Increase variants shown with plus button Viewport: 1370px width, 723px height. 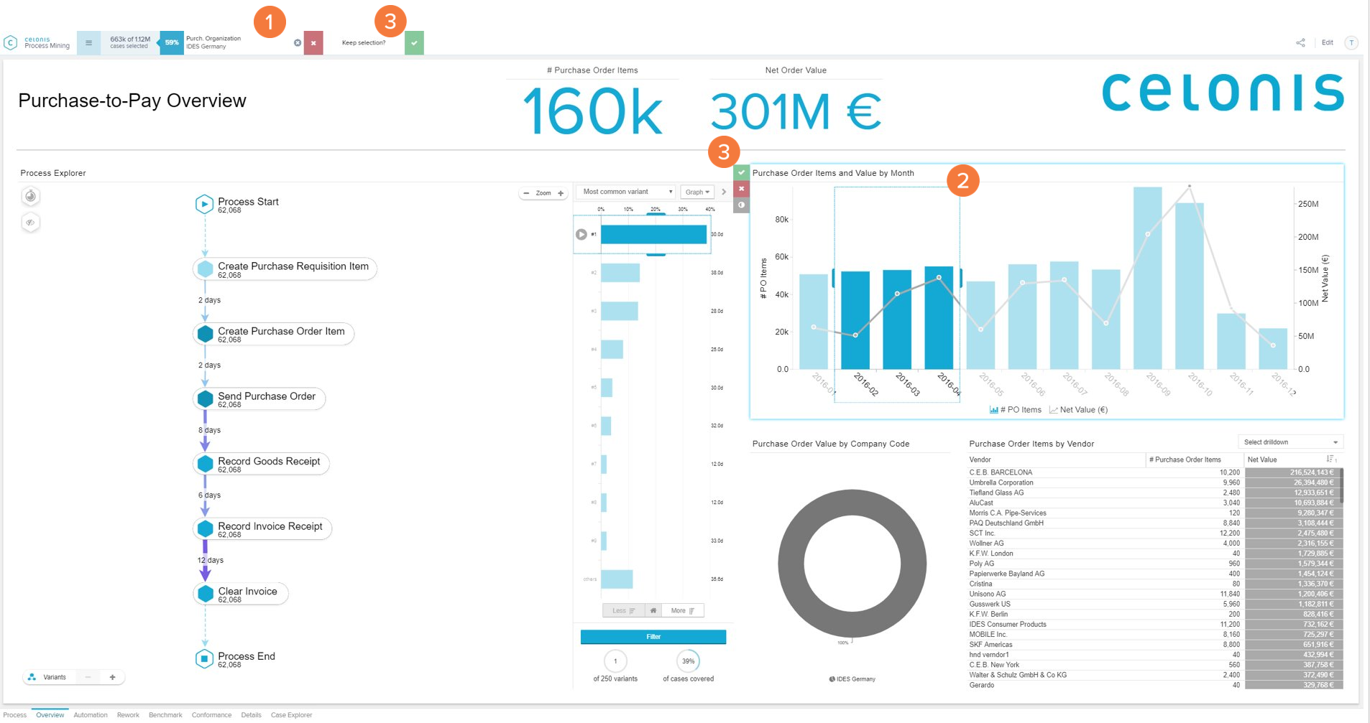tap(112, 677)
